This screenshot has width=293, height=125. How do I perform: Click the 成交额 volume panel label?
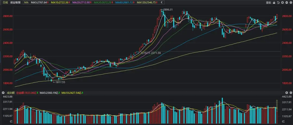[11, 93]
